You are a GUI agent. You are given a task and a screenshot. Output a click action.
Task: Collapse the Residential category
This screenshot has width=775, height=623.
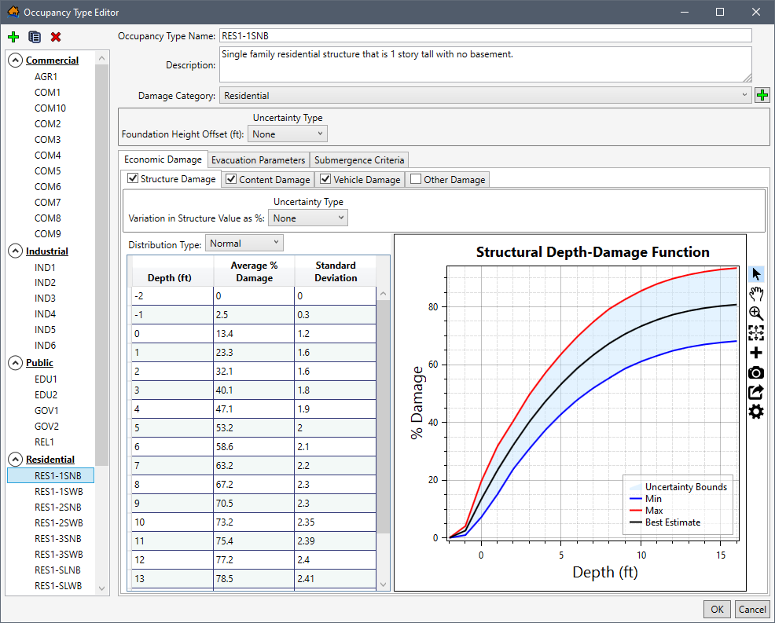15,459
